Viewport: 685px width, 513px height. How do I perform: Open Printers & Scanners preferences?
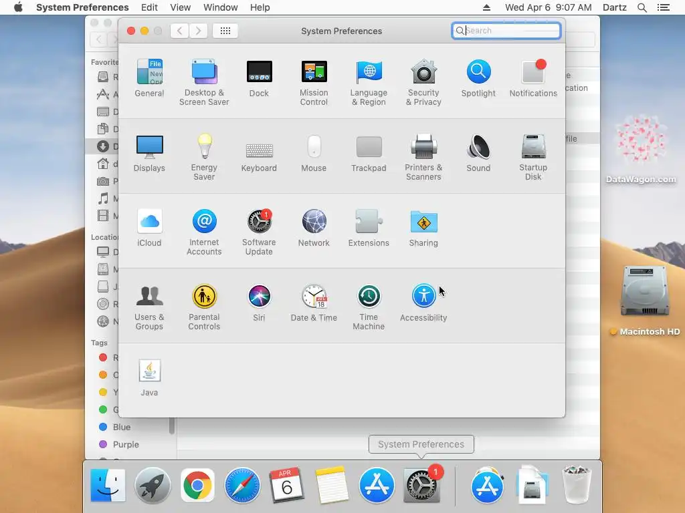[x=423, y=157]
